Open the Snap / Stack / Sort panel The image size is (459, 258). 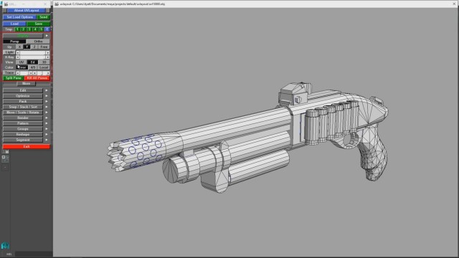[23, 107]
